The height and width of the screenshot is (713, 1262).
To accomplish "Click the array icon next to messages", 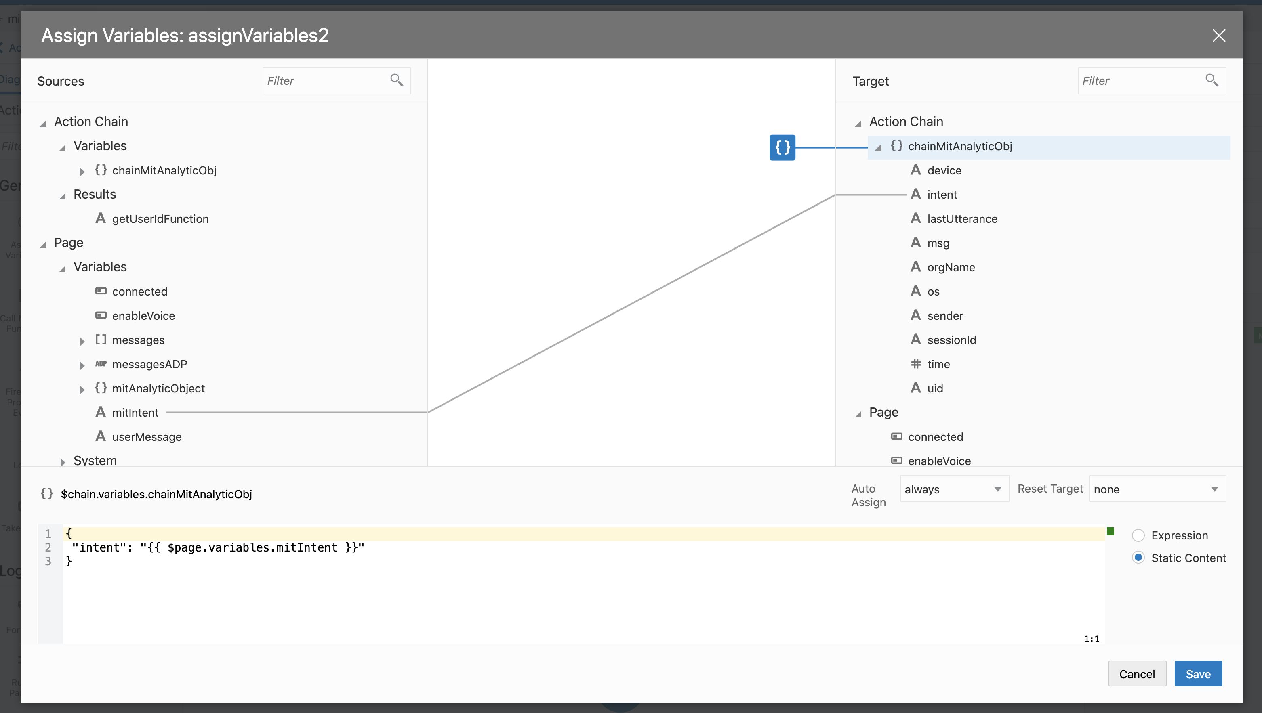I will pyautogui.click(x=101, y=340).
